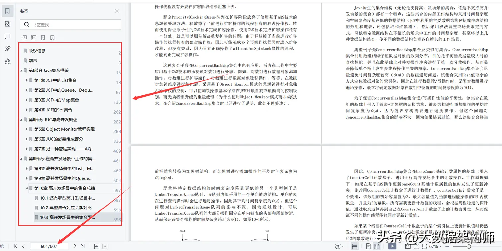Select 第II部分 JUC与高并发概述 bookmark
Image resolution: width=502 pixels, height=251 pixels.
click(x=52, y=120)
